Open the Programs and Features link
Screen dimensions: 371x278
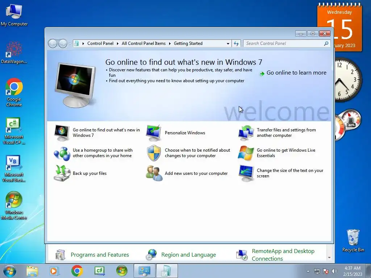click(100, 255)
